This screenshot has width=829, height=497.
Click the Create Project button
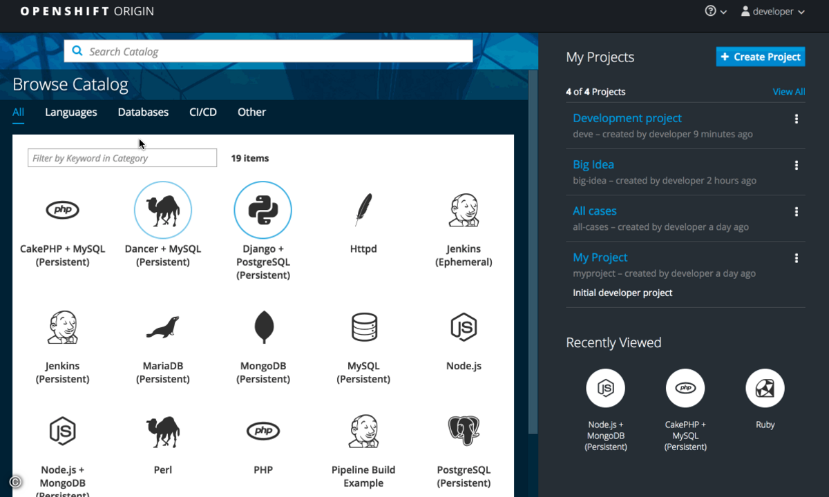pos(761,57)
